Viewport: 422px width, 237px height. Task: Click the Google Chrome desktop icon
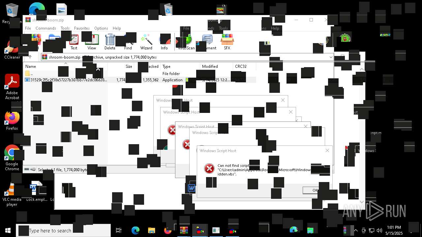[x=12, y=158]
